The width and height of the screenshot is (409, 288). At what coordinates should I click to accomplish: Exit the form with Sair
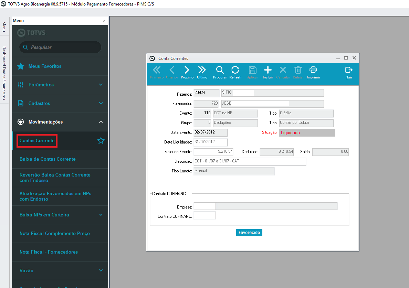click(x=349, y=72)
